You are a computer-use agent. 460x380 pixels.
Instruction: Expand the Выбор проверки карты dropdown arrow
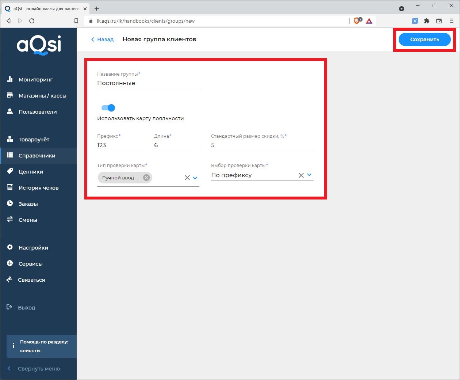[x=309, y=175]
